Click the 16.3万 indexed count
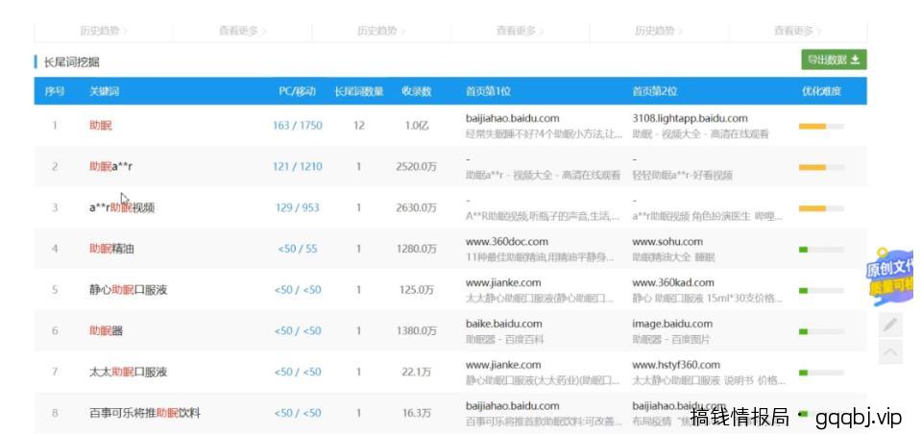 coord(417,414)
